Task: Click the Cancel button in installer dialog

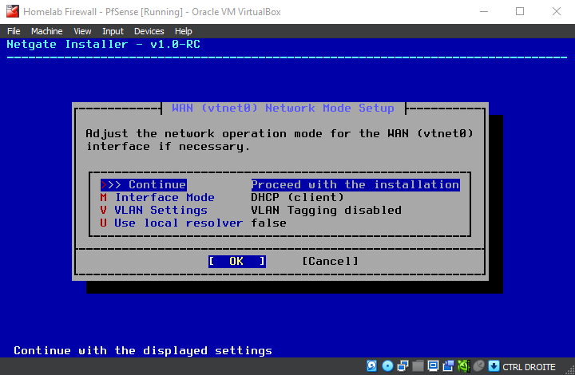Action: (x=330, y=261)
